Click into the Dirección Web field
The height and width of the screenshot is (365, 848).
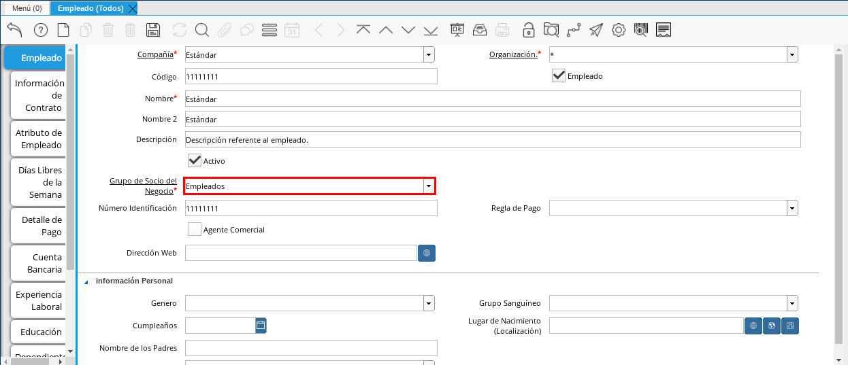point(300,253)
